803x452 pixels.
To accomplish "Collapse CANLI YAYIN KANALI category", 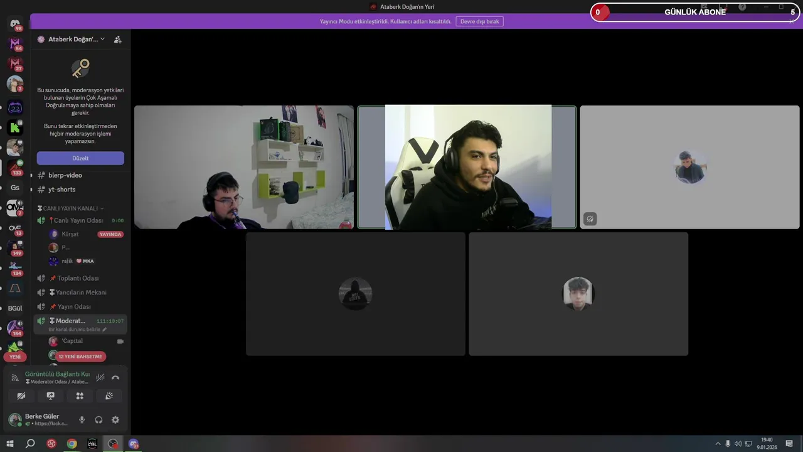I will (71, 208).
